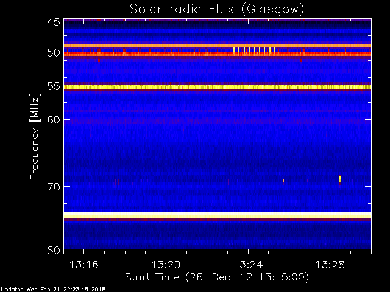
Task: Click the 13:20 time tick label
Action: click(166, 265)
